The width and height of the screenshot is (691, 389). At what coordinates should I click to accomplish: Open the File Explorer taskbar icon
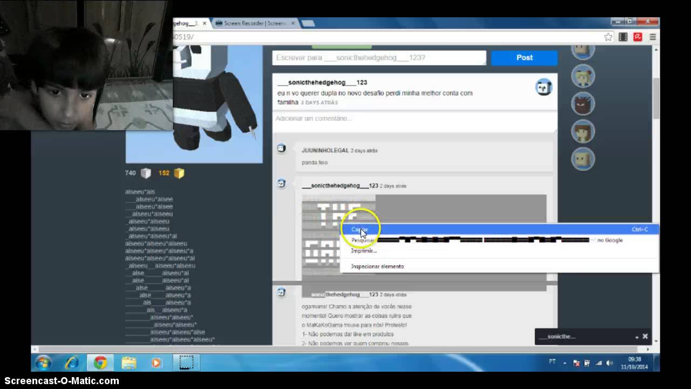point(128,363)
